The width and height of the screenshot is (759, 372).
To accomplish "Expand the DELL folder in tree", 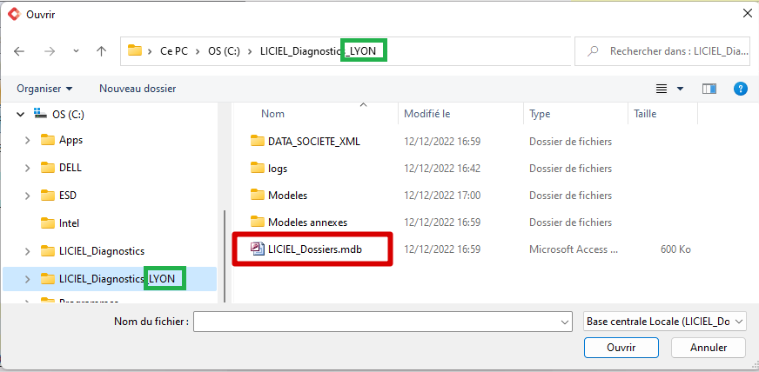I will tap(28, 168).
